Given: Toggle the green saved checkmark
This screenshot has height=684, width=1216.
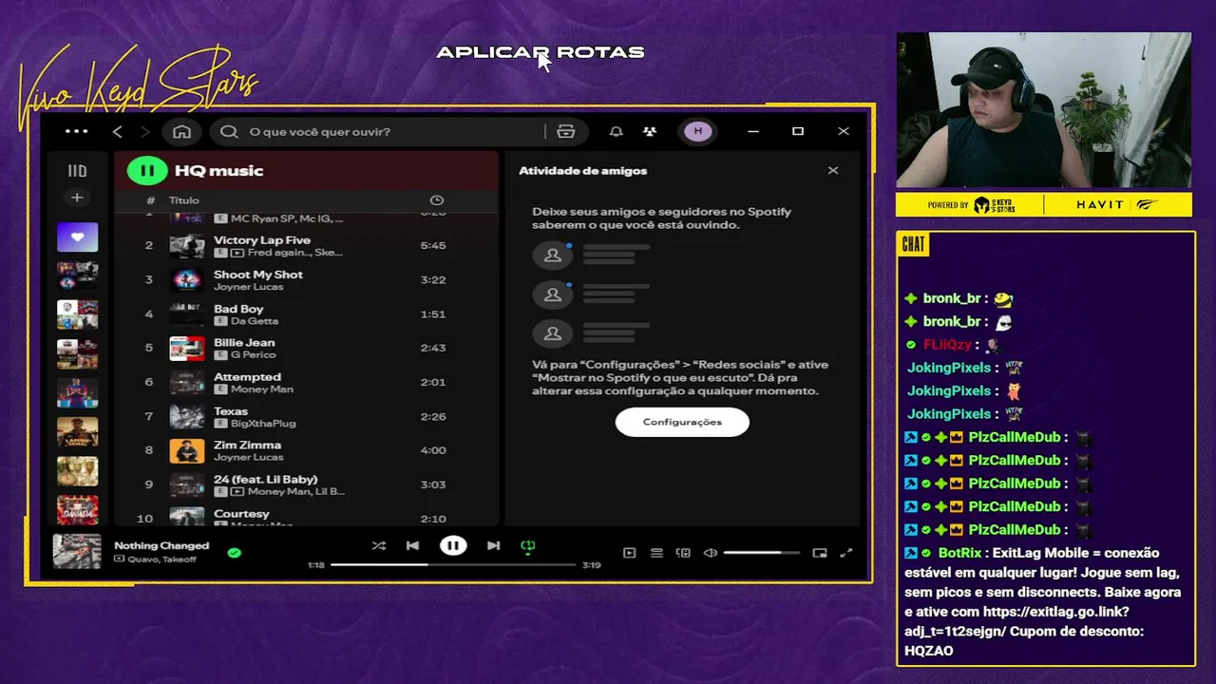Looking at the screenshot, I should pyautogui.click(x=235, y=552).
